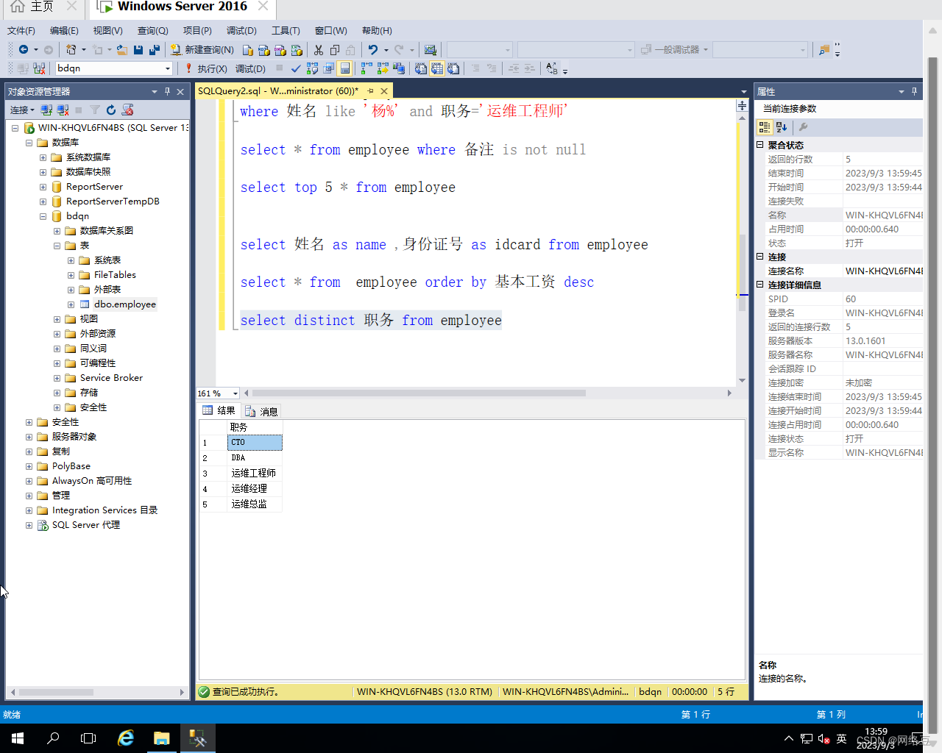The image size is (942, 753).
Task: Click the XMLA query icon
Action: pos(297,49)
